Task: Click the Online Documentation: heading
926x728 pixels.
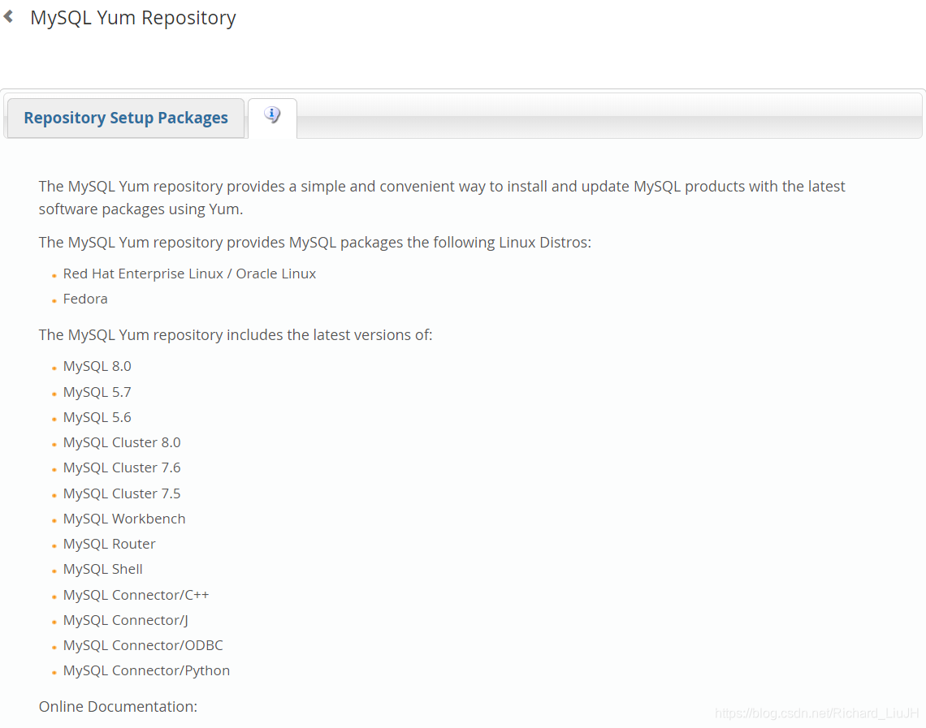Action: pyautogui.click(x=118, y=707)
